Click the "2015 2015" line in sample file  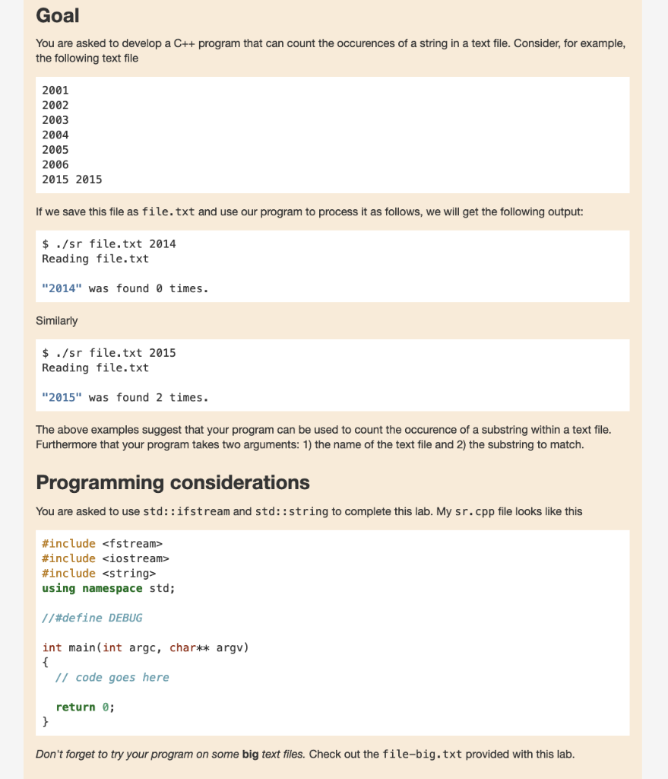[72, 180]
